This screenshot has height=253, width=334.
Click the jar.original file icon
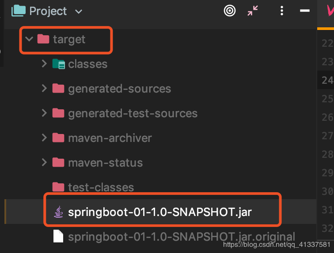[58, 237]
